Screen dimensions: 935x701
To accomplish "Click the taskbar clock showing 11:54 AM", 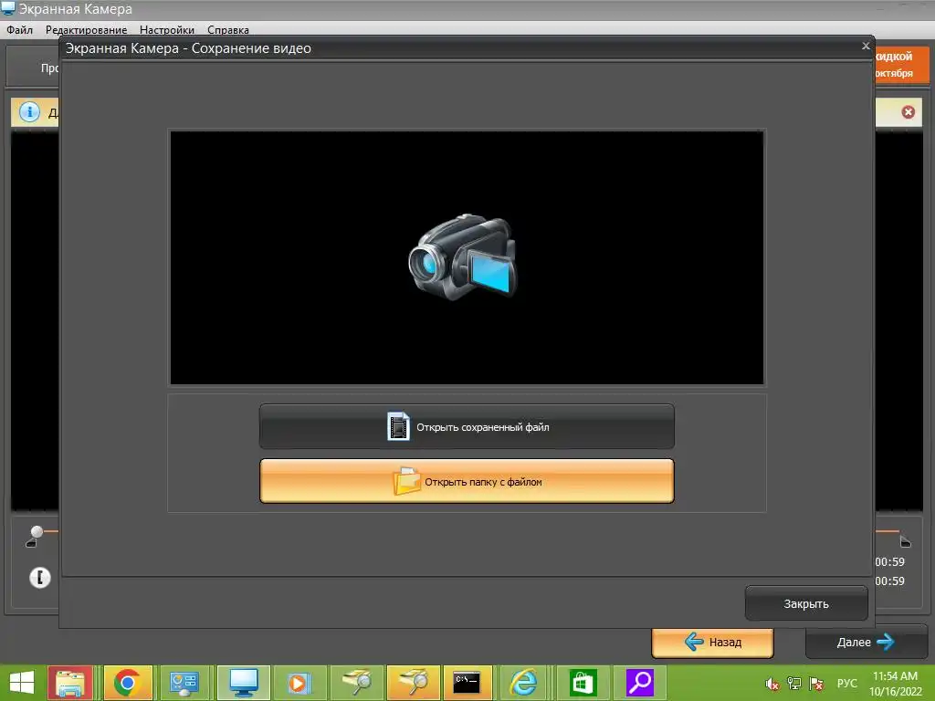I will (x=895, y=684).
